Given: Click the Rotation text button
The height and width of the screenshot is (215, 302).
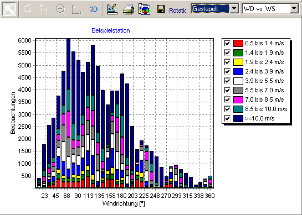Looking at the screenshot, I should pos(177,11).
